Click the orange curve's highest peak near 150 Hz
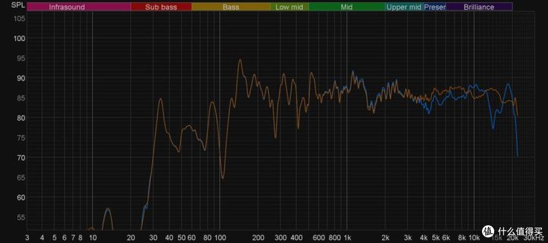Viewport: 548px width, 243px height. pos(240,60)
